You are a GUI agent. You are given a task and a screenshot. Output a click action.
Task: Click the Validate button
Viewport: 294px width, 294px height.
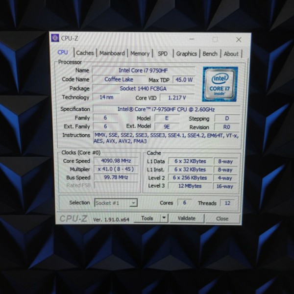[x=187, y=219]
